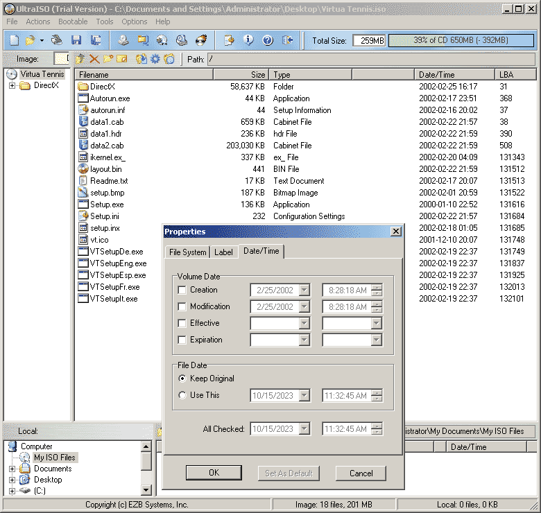Expand the (C:) drive node
Screen dimensions: 541x513
[12, 491]
